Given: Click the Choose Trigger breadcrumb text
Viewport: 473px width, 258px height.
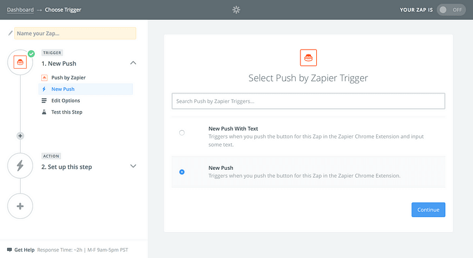Looking at the screenshot, I should click(x=63, y=9).
